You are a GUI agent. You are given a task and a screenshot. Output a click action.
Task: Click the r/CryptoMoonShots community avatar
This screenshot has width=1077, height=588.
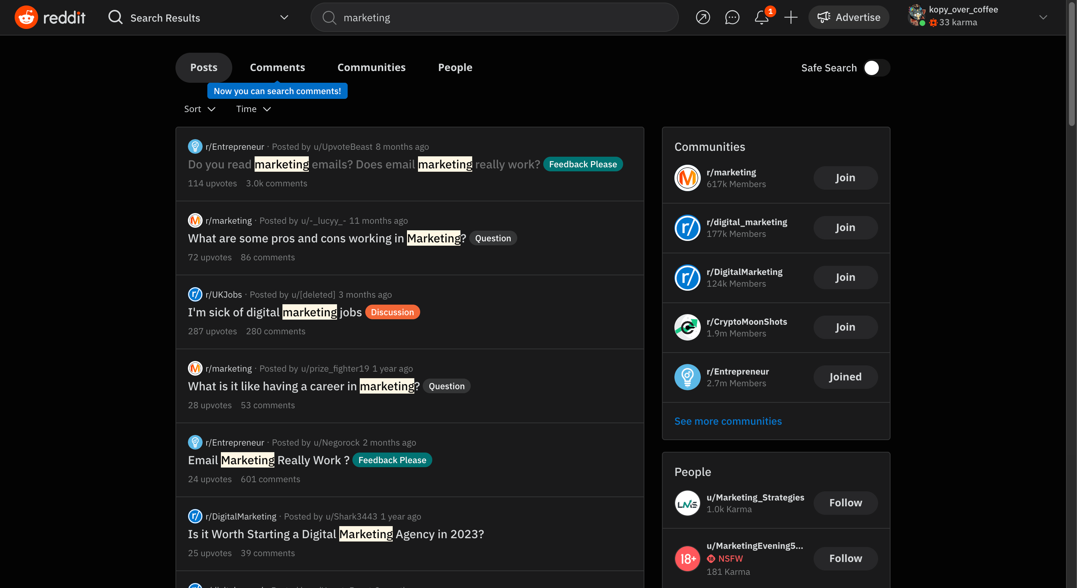687,327
